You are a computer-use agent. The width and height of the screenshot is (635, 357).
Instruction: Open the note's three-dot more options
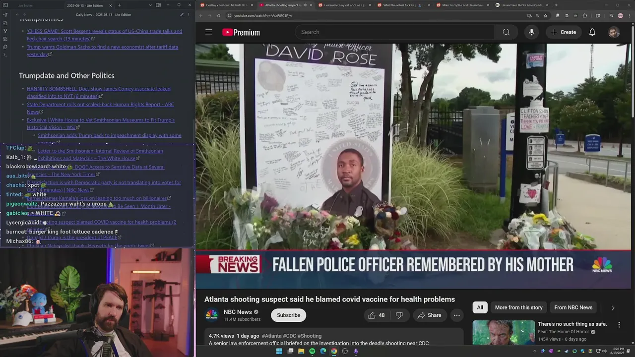coord(189,15)
